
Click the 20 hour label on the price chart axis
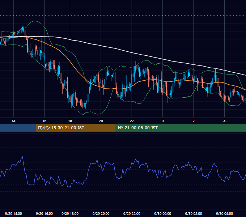coord(101,121)
